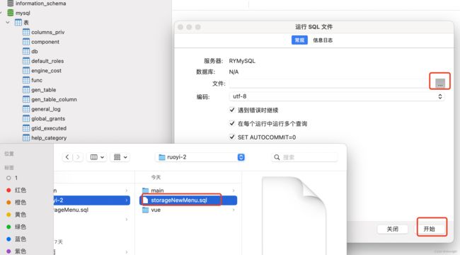Select the 黄色 yellow tag
This screenshot has width=460, height=255.
(16, 215)
